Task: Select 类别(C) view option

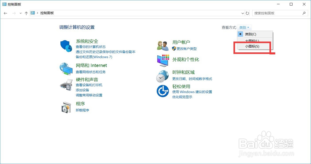Action: 255,34
